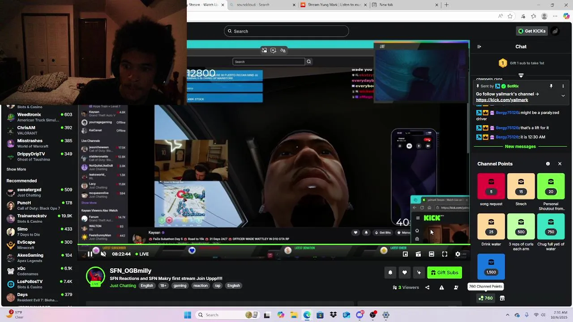Open the player settings gear
The image size is (573, 322).
458,254
